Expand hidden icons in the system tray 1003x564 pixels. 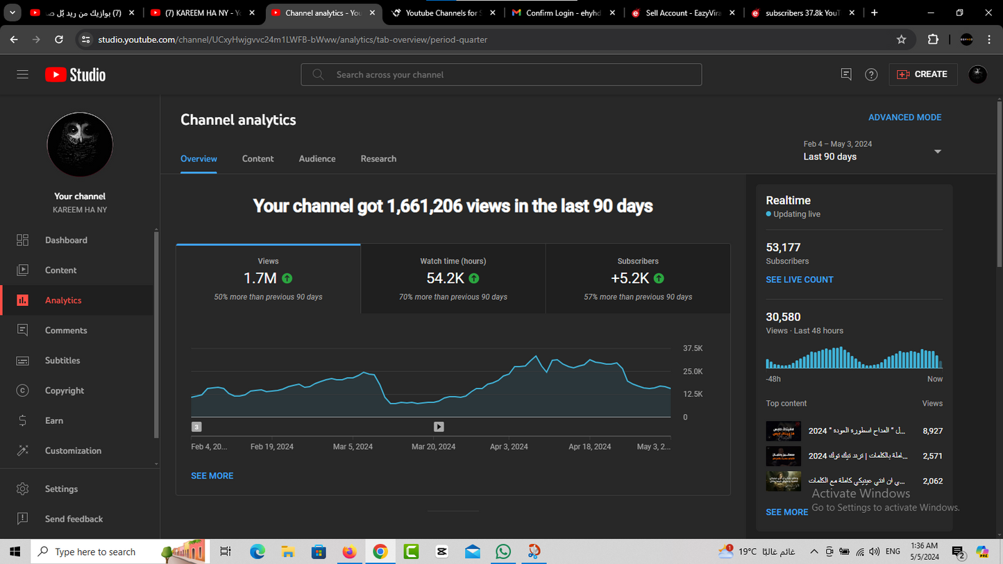point(814,552)
